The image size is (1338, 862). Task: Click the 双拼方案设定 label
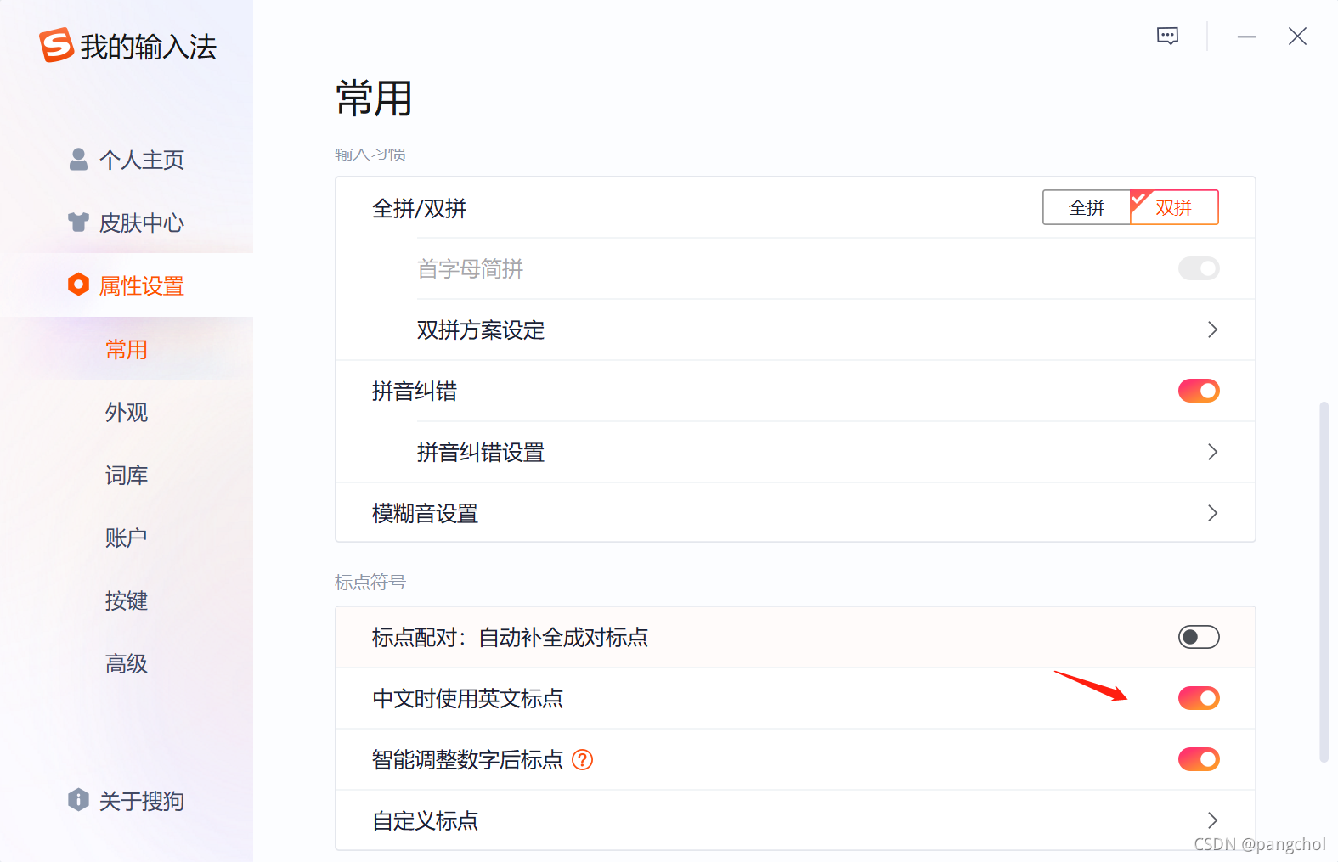pos(481,330)
